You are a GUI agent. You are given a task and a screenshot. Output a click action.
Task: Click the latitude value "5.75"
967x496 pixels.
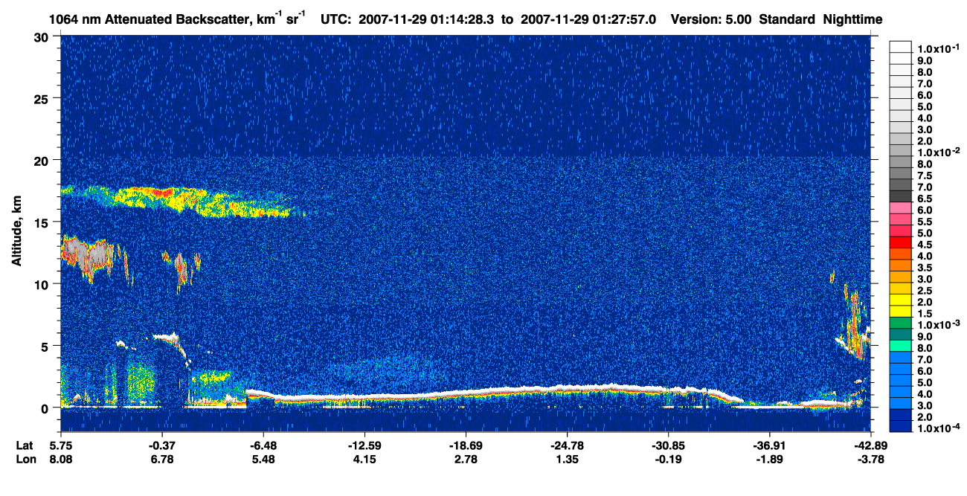click(x=61, y=445)
